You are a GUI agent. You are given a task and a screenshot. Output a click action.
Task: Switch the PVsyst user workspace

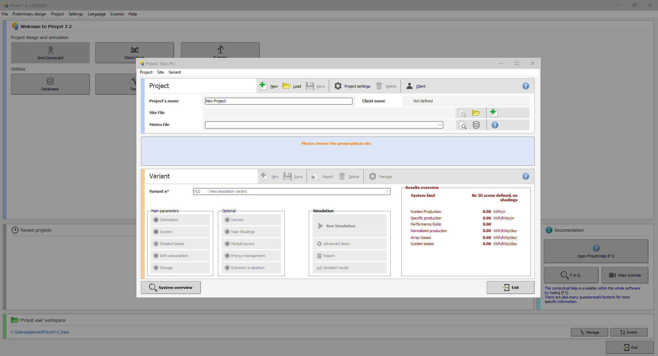click(x=629, y=332)
